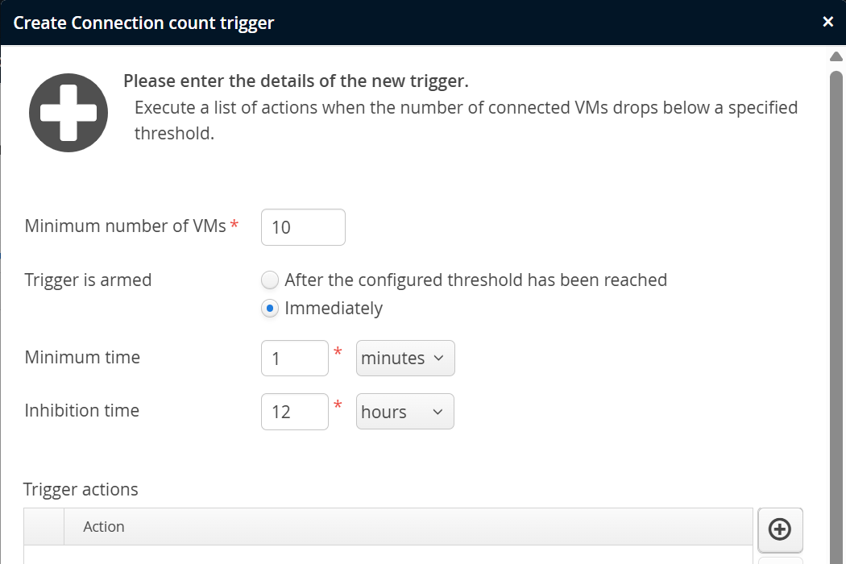
Task: Click the 'Inhibition time' label
Action: pos(82,411)
